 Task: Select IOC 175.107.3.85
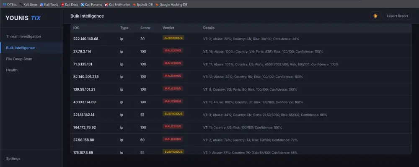click(83, 153)
